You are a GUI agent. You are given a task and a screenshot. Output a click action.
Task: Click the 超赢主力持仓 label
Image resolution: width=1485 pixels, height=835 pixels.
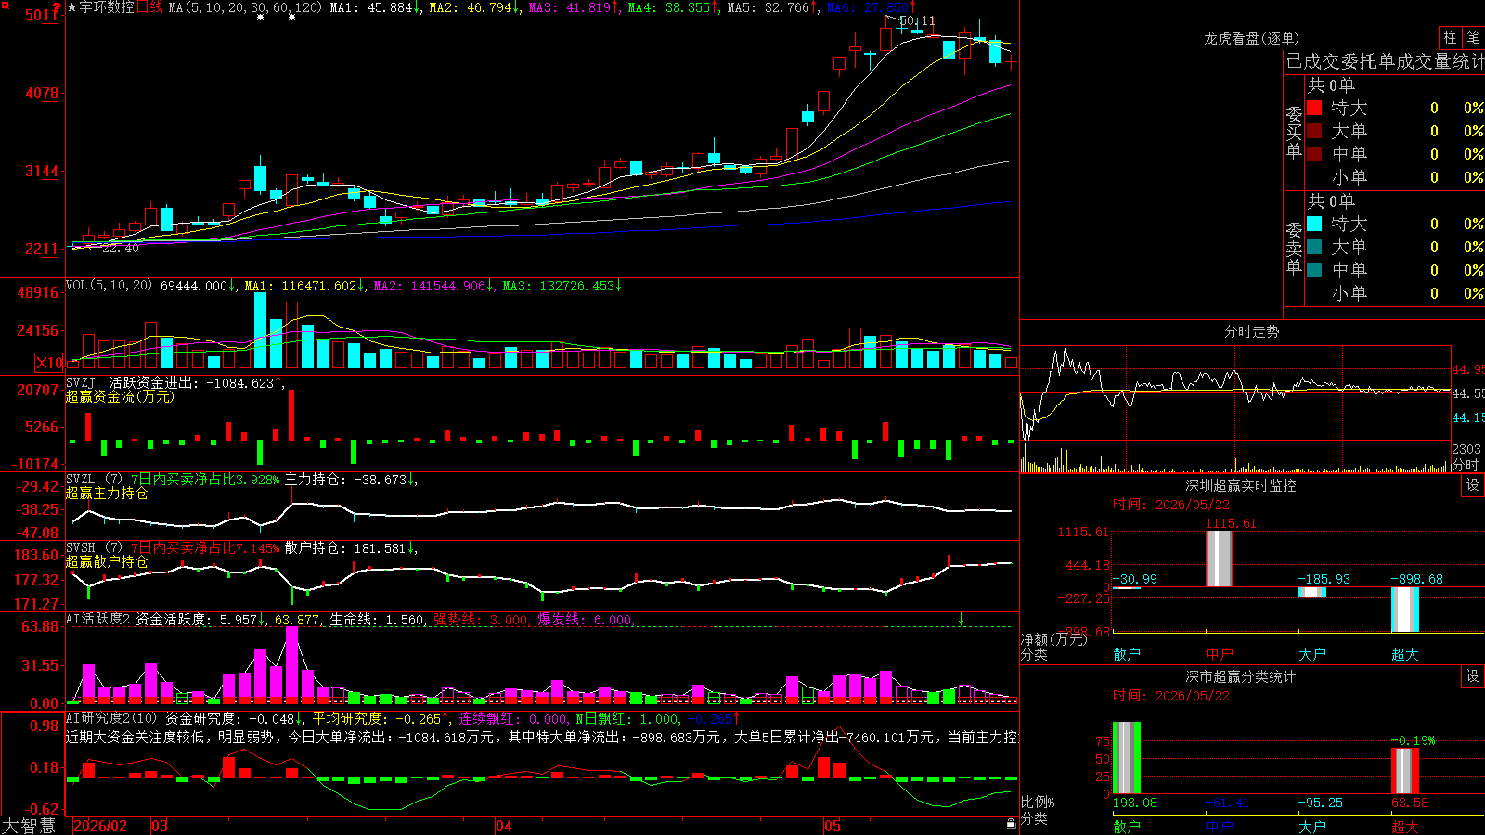coord(107,493)
